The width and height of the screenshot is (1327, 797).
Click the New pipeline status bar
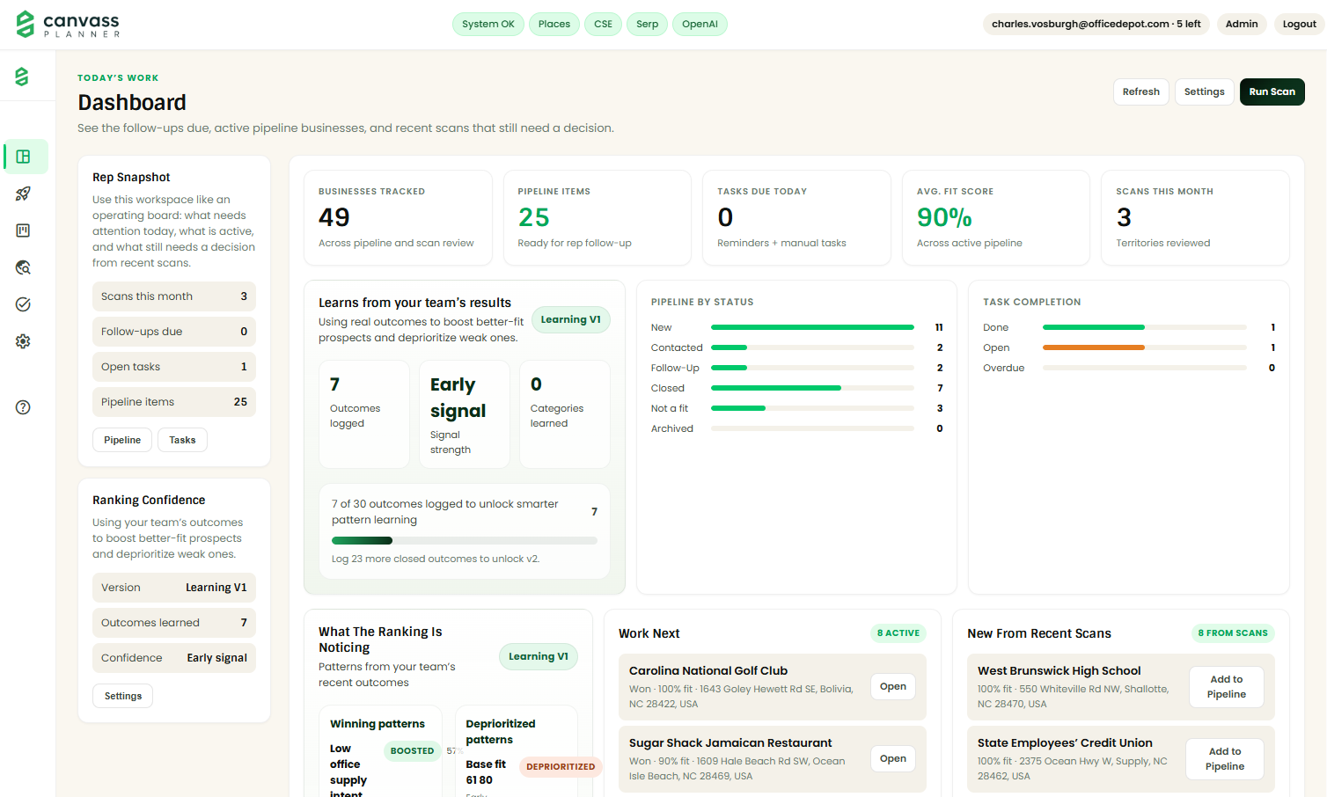point(812,327)
